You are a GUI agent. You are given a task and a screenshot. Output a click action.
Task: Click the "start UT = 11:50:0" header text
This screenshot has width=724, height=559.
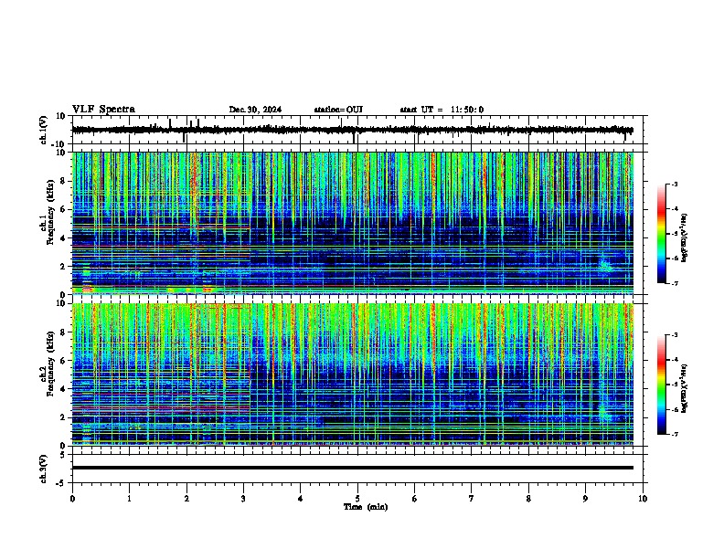442,110
